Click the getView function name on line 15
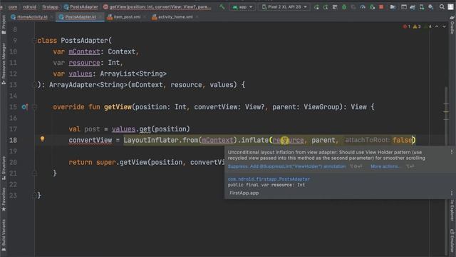Screen dimensions: 456x257 coord(118,107)
